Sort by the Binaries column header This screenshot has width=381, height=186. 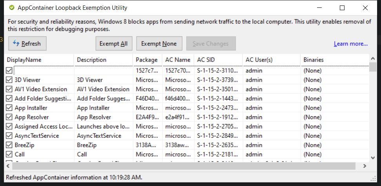335,60
